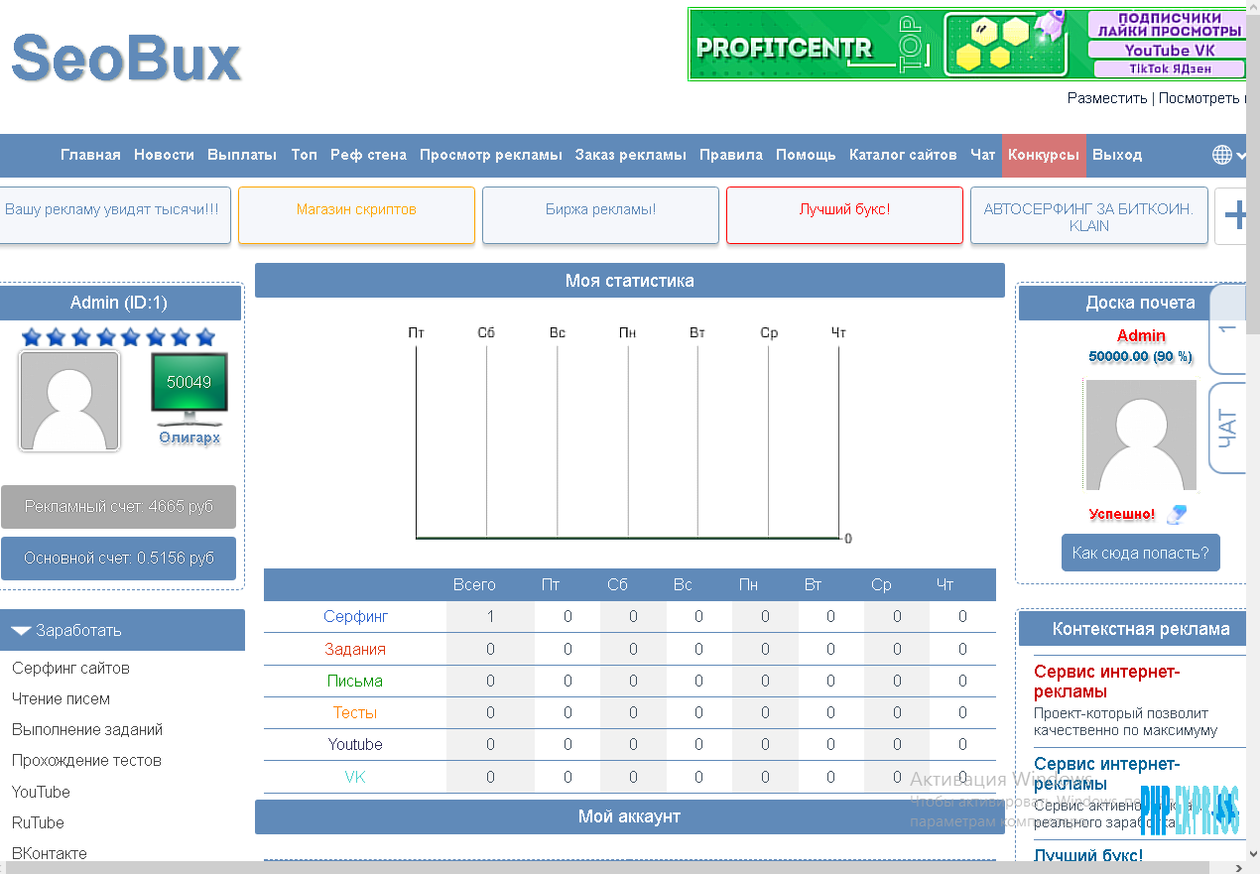Select "Просмотр рекламы" in the navigation

tap(491, 155)
